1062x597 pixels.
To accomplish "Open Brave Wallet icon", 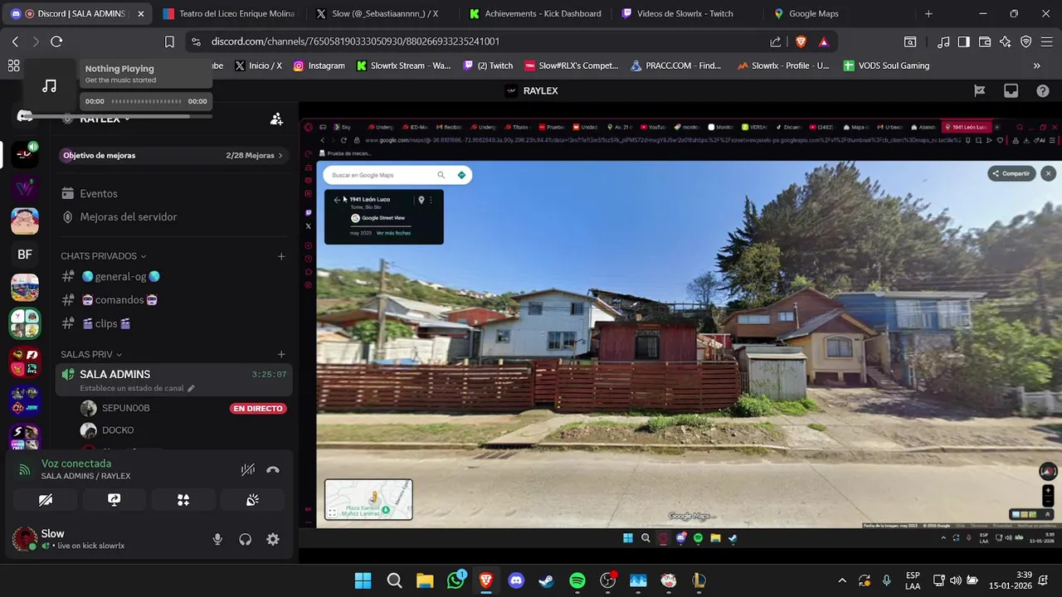I will pyautogui.click(x=985, y=41).
